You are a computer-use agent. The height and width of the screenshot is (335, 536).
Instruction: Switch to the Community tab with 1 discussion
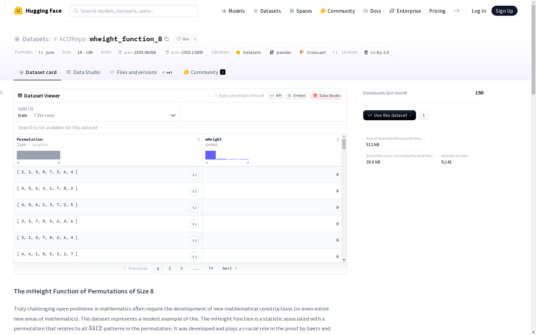point(204,72)
